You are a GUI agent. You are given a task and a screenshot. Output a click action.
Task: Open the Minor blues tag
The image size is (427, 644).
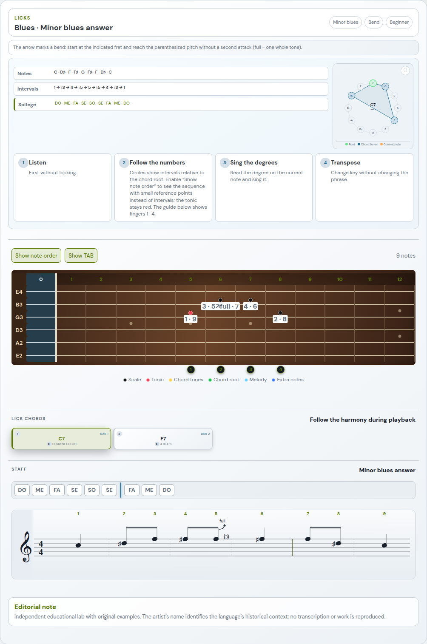(345, 22)
